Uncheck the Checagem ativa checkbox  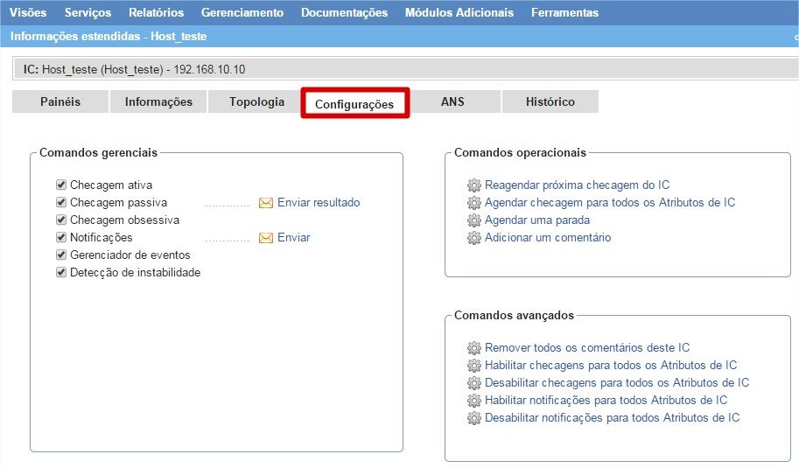tap(61, 185)
